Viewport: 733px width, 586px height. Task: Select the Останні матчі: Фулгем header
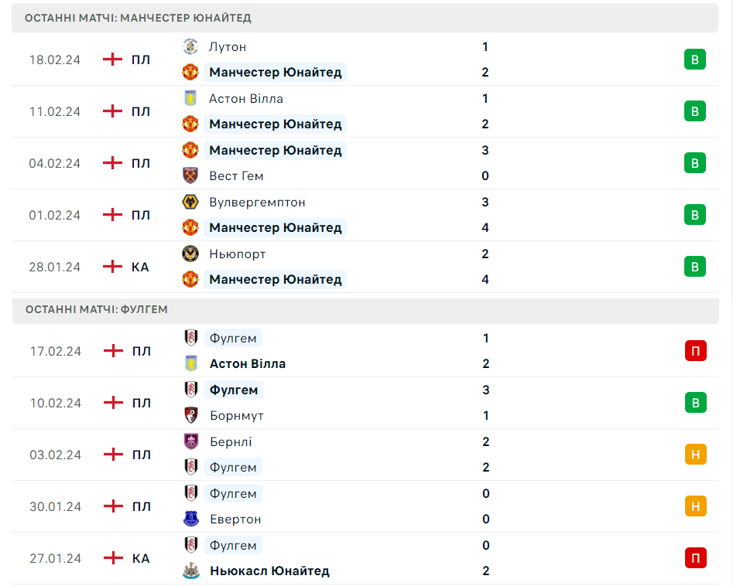[97, 309]
